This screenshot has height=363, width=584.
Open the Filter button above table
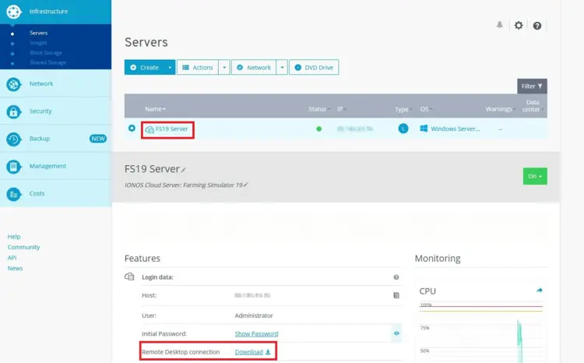(x=533, y=86)
